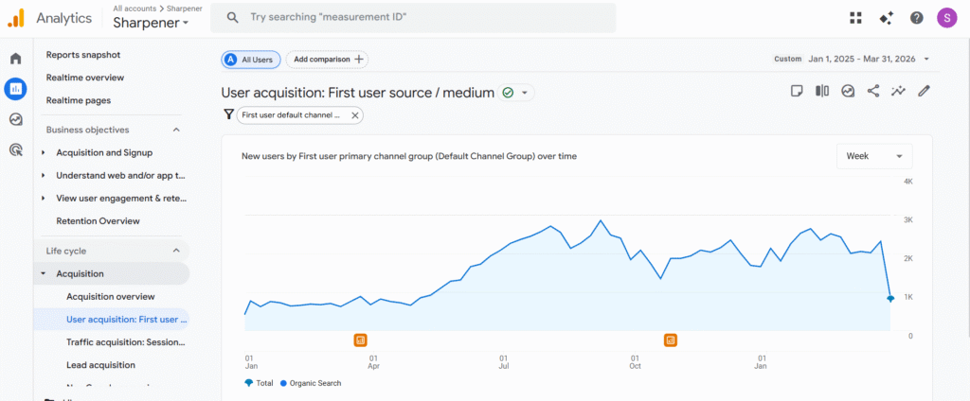This screenshot has height=401, width=970.
Task: Open Traffic acquisition report in sidebar
Action: (127, 341)
